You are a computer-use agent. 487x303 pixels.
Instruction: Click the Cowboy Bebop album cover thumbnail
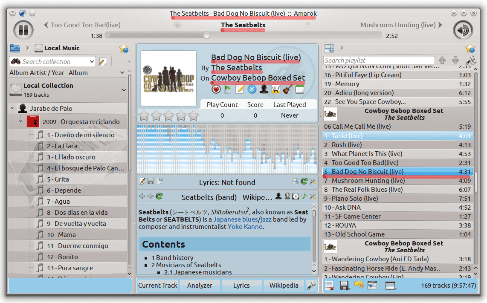(168, 78)
